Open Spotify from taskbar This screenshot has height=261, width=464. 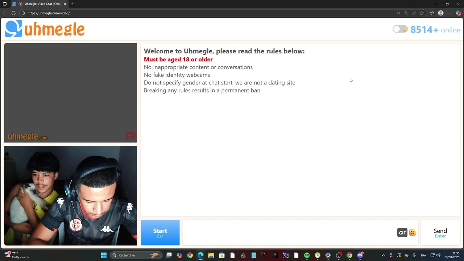(x=307, y=255)
